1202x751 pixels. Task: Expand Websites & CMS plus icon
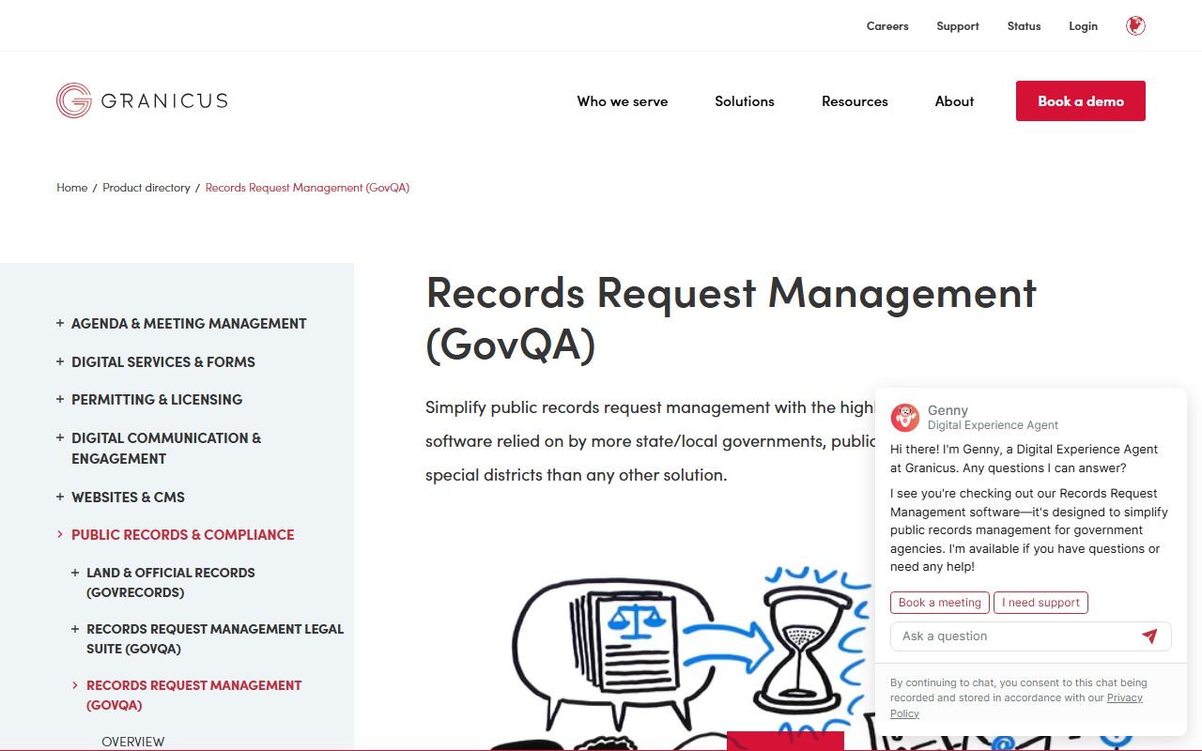pos(60,497)
